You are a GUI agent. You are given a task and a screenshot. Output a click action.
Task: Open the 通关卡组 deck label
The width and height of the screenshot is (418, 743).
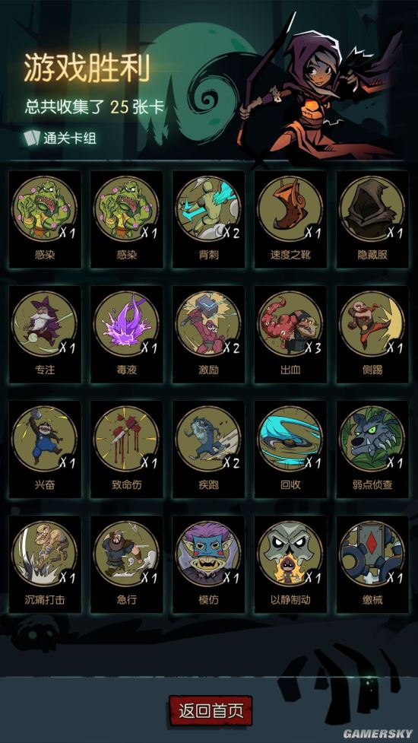(61, 138)
